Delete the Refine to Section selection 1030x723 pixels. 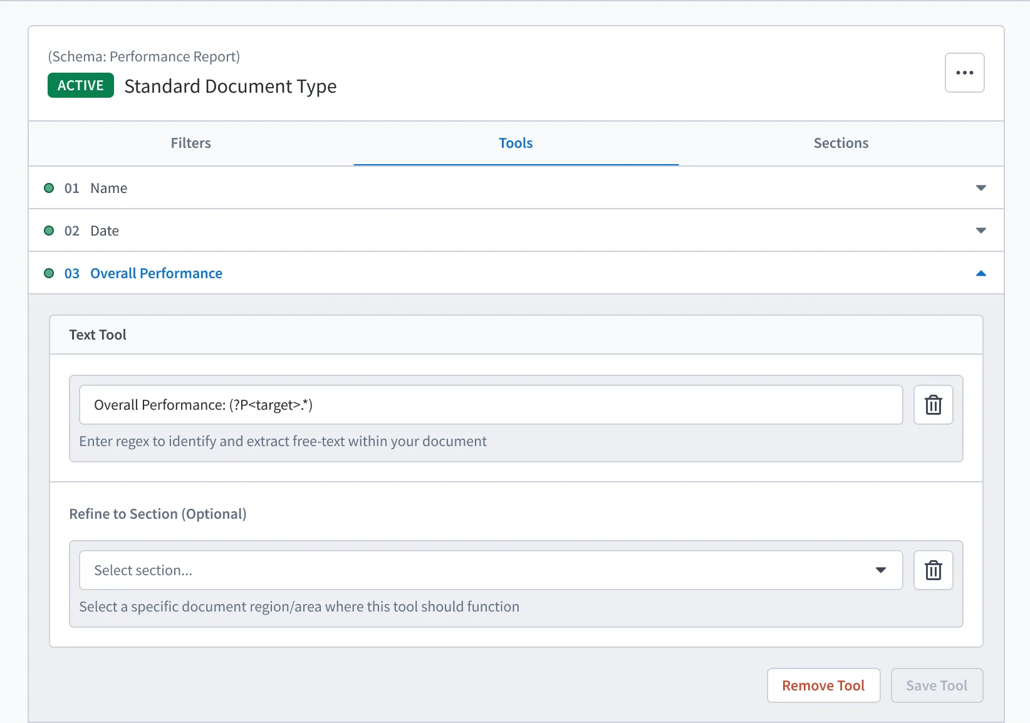(x=933, y=570)
